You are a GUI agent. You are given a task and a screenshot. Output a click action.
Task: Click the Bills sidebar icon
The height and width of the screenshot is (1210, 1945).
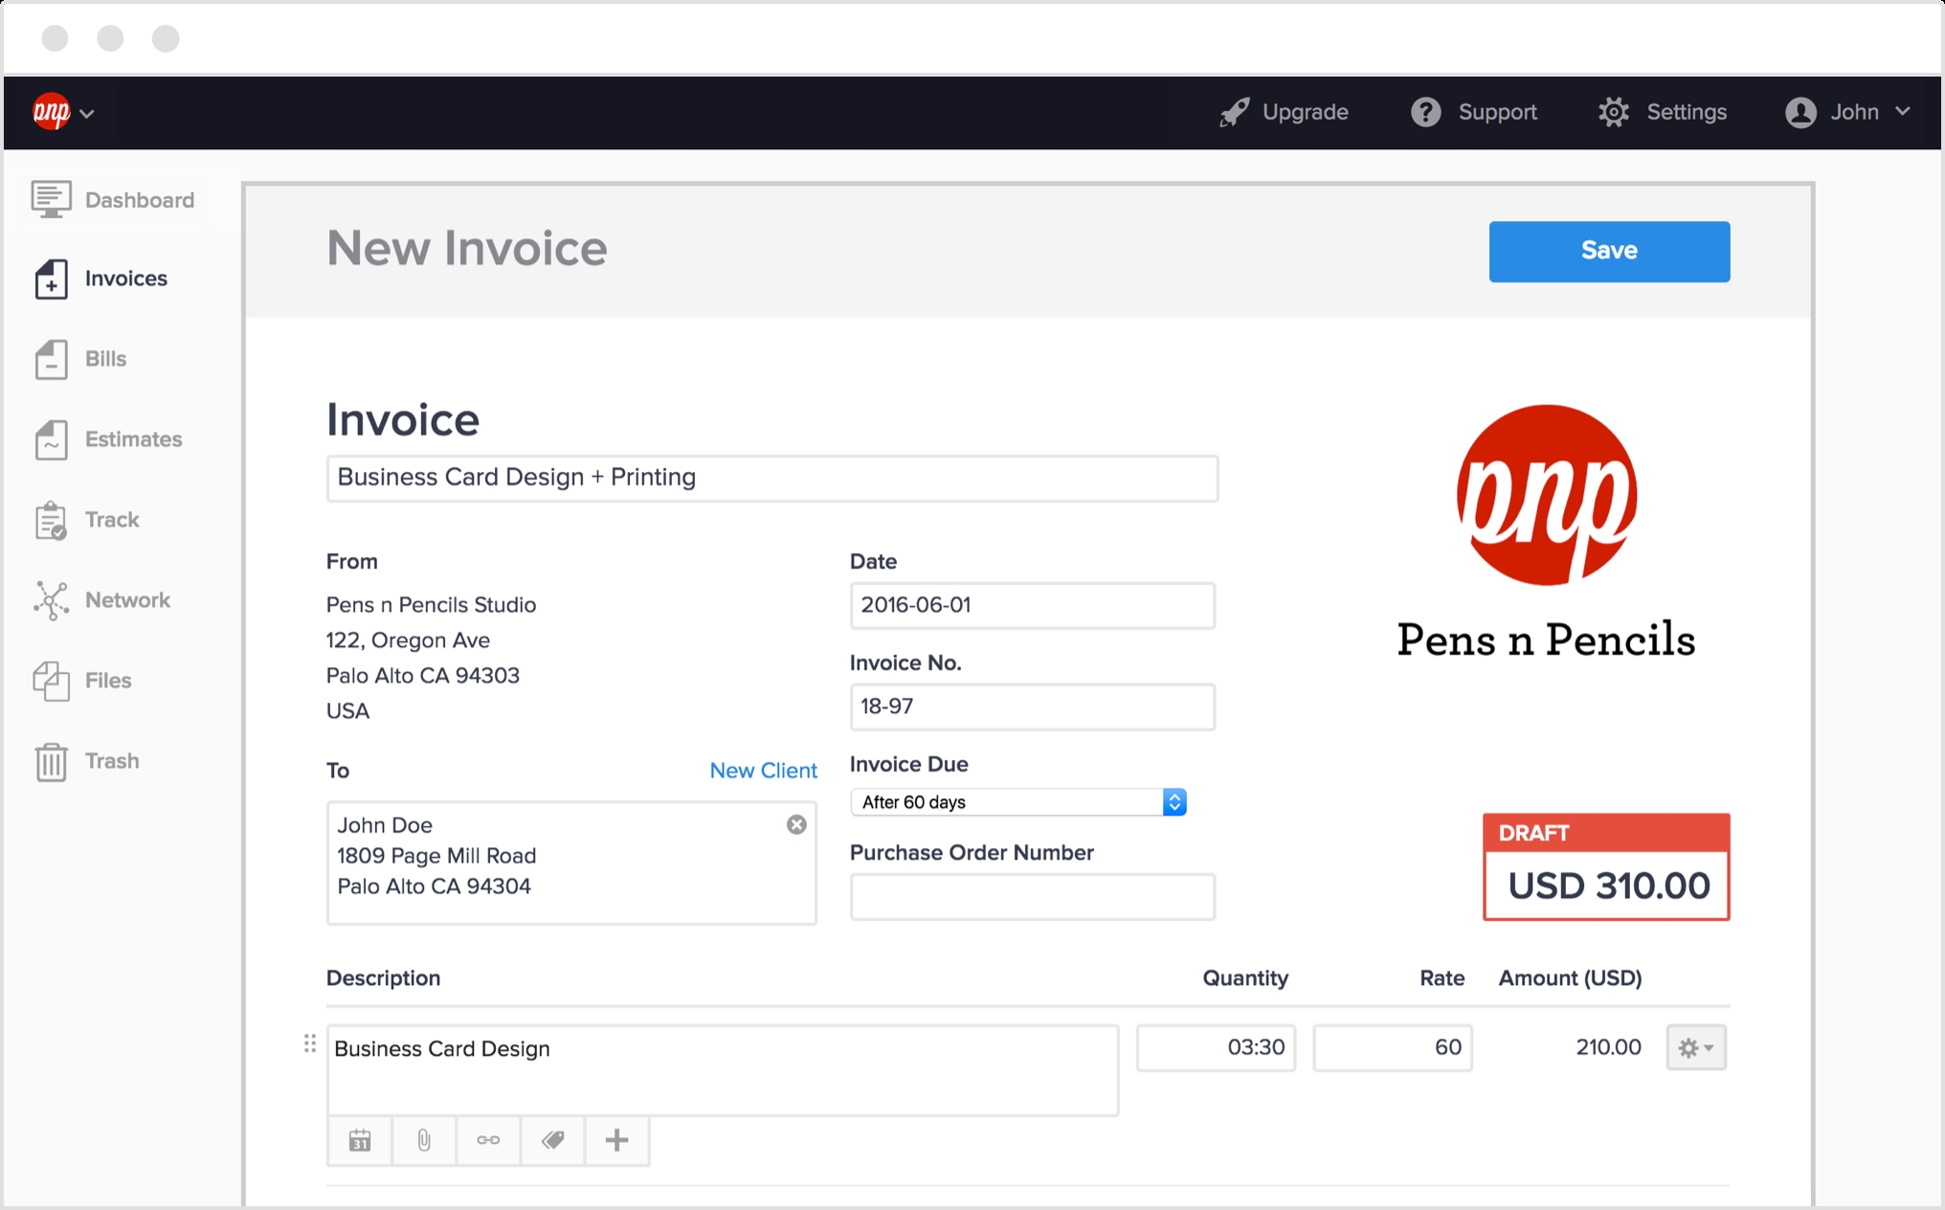point(49,358)
